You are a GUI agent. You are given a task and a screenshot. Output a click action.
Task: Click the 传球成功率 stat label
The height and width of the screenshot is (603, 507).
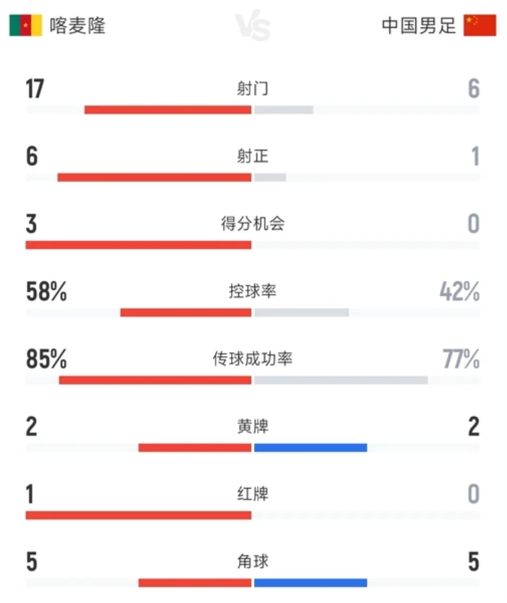(x=252, y=359)
